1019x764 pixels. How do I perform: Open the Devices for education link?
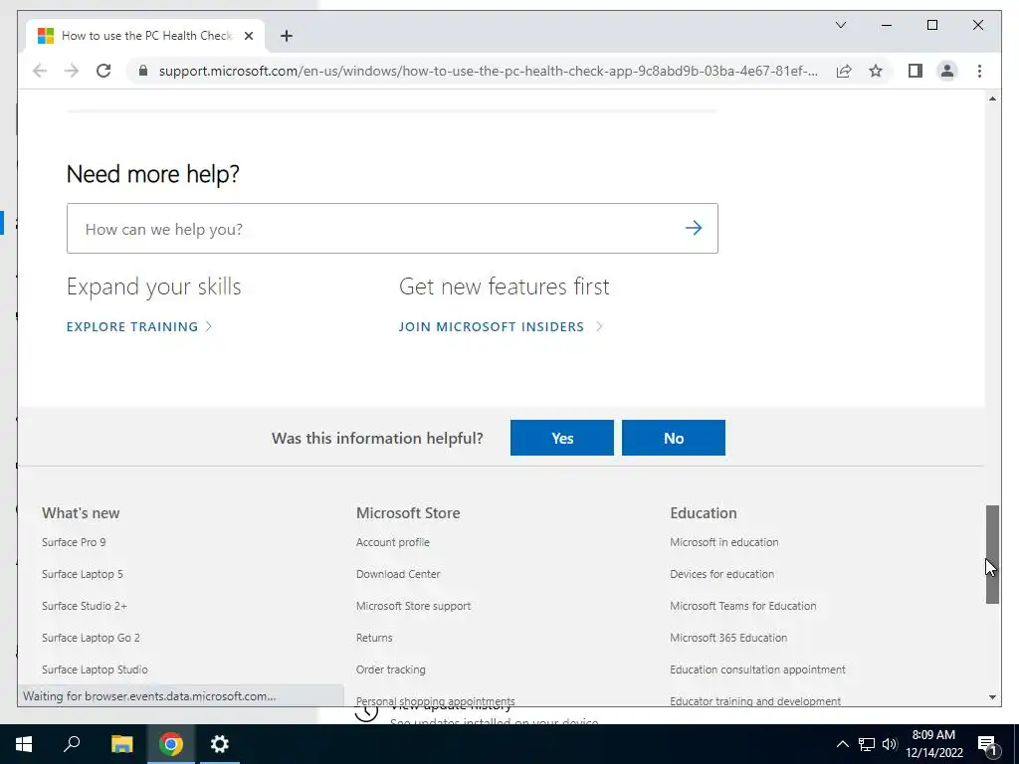[722, 574]
